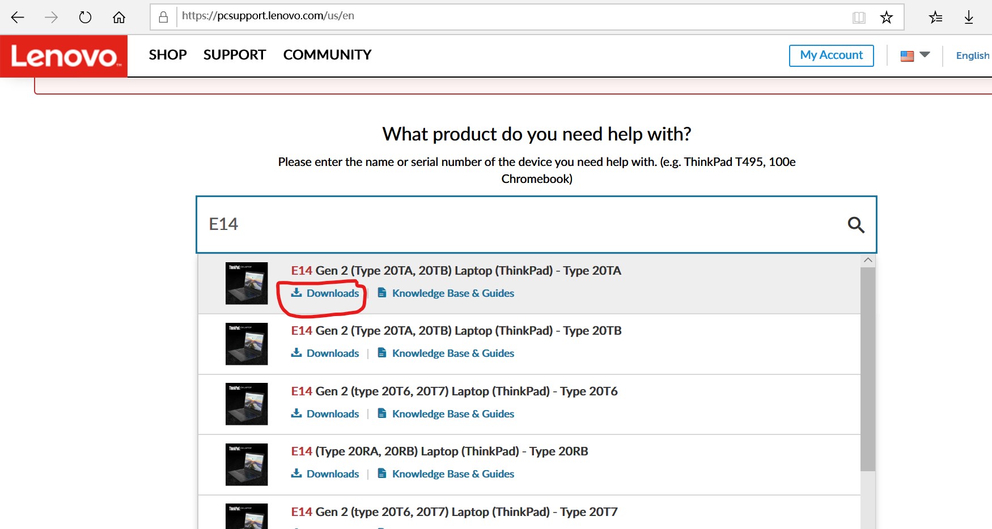Click the padlock site security icon
Viewport: 992px width, 529px height.
click(163, 17)
